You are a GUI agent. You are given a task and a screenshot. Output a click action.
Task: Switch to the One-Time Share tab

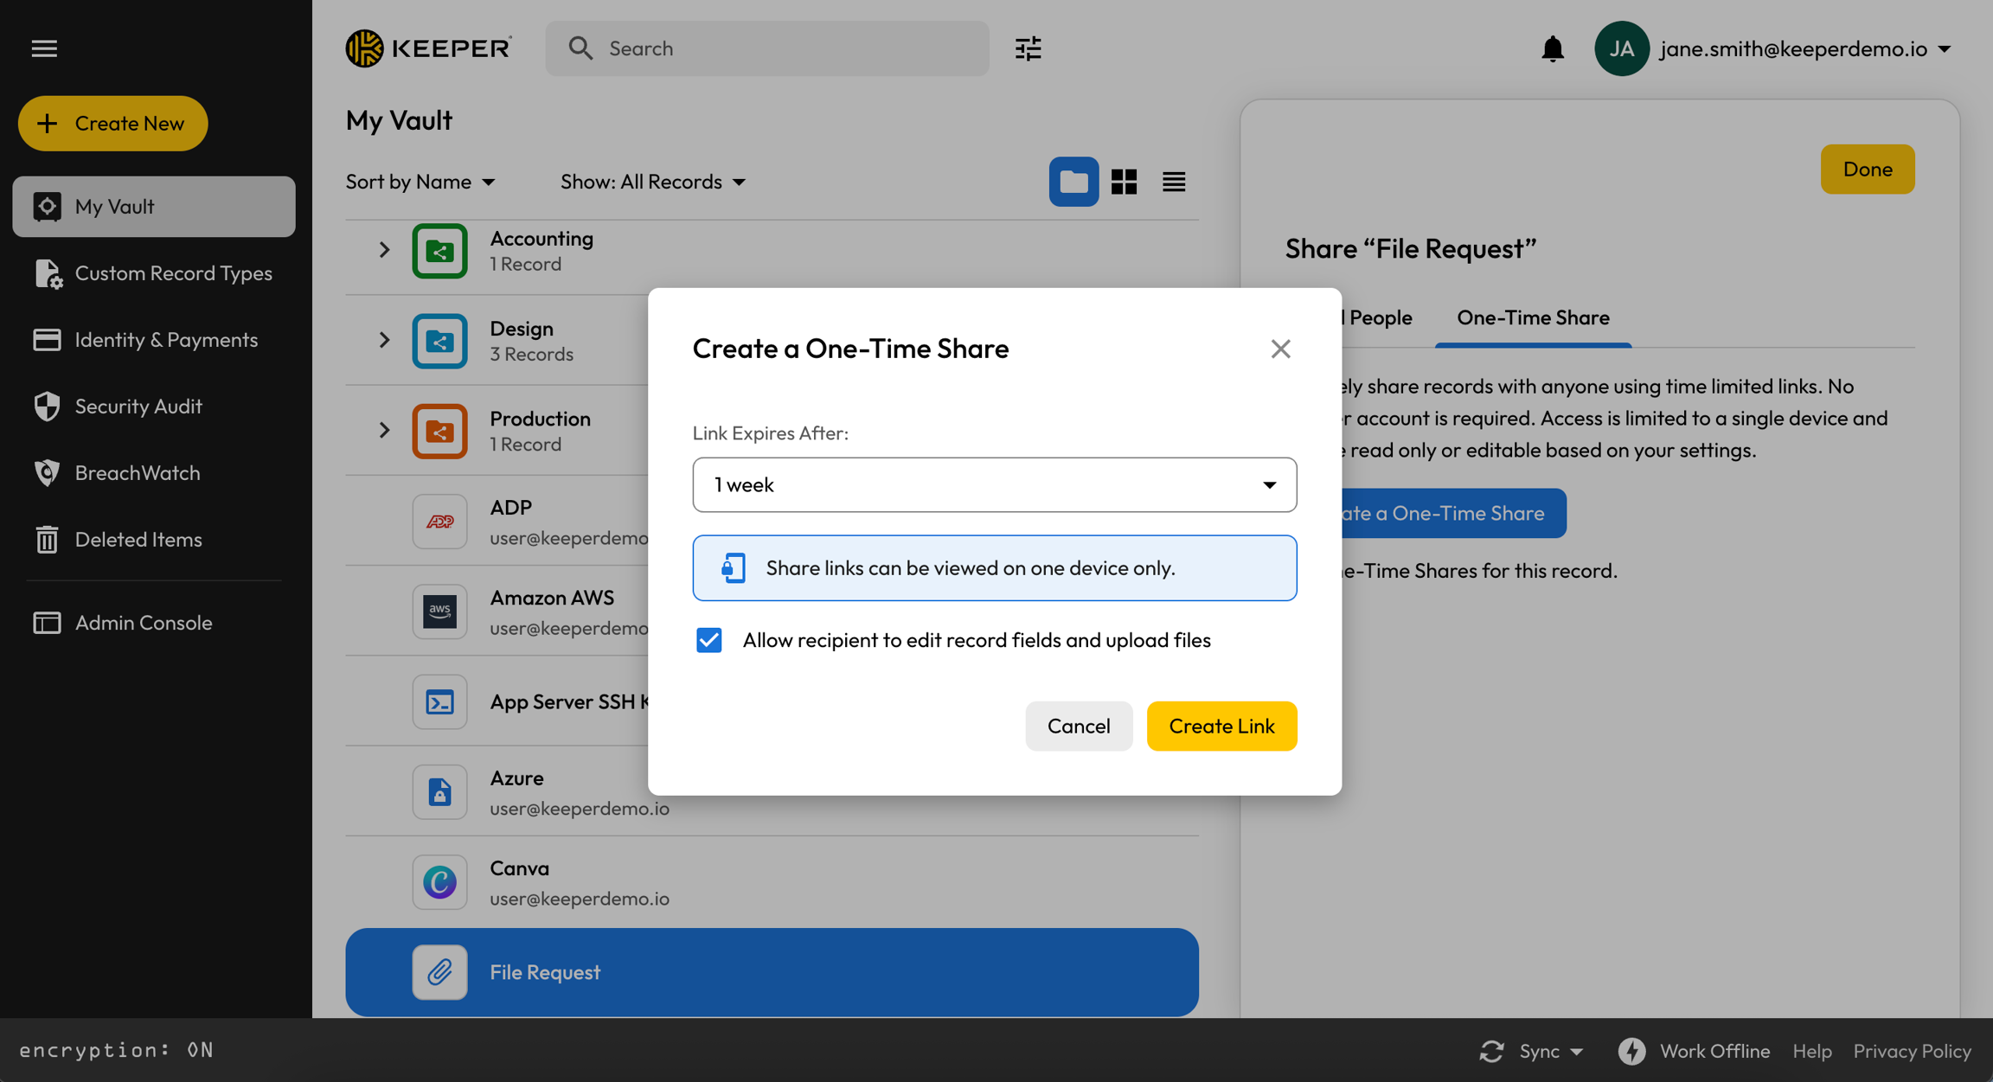(1533, 317)
